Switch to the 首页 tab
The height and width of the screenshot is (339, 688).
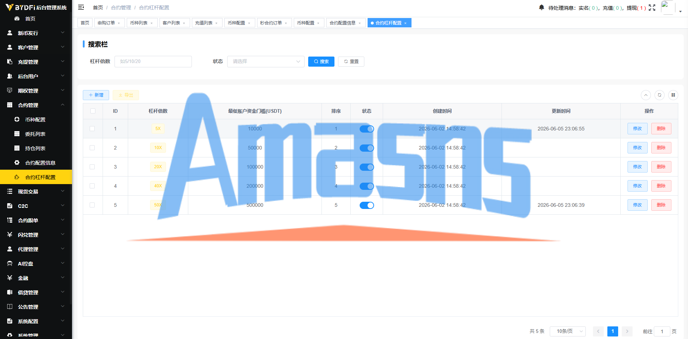pos(85,23)
